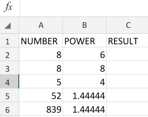This screenshot has width=148, height=117.
Task: Select row 4 header
Action: point(9,81)
